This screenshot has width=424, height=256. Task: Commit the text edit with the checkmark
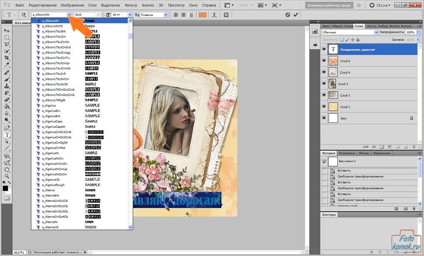(x=296, y=14)
